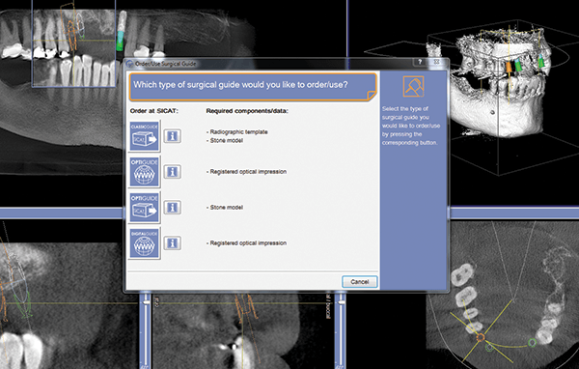Click 'Stone model' under ClassicGuide

click(x=227, y=140)
